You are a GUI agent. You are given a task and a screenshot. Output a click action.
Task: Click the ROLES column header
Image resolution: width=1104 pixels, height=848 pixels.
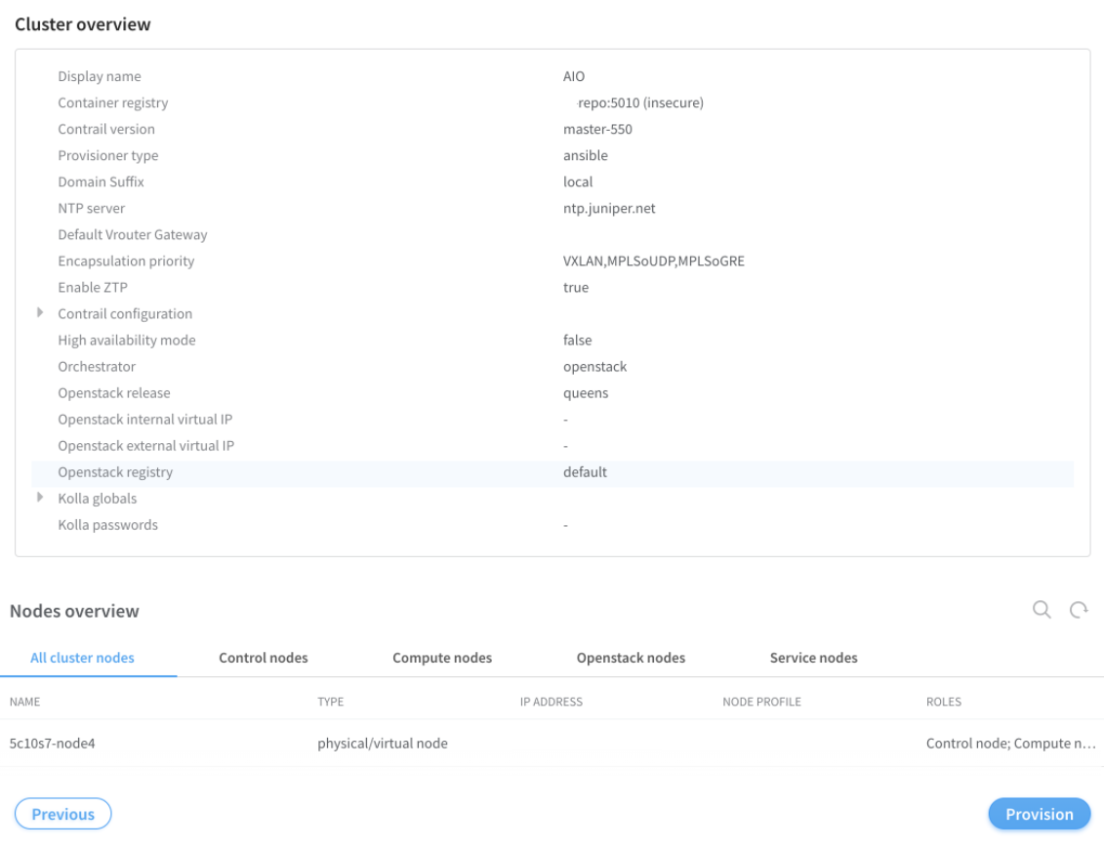[x=943, y=702]
